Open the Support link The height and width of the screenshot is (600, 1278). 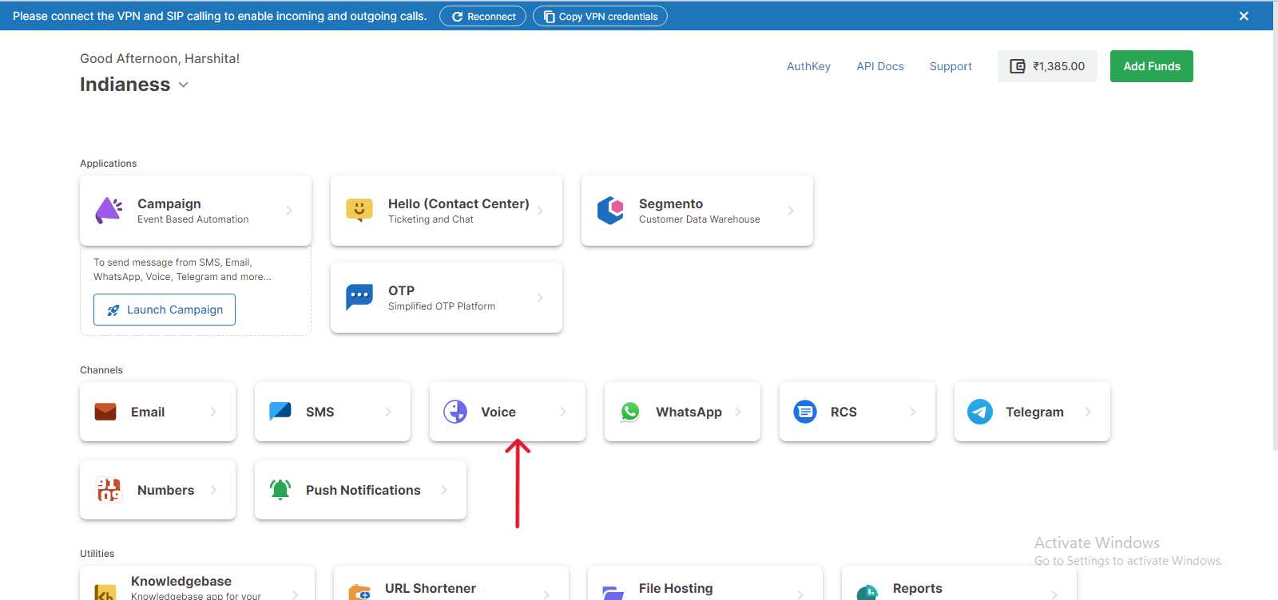pos(951,66)
